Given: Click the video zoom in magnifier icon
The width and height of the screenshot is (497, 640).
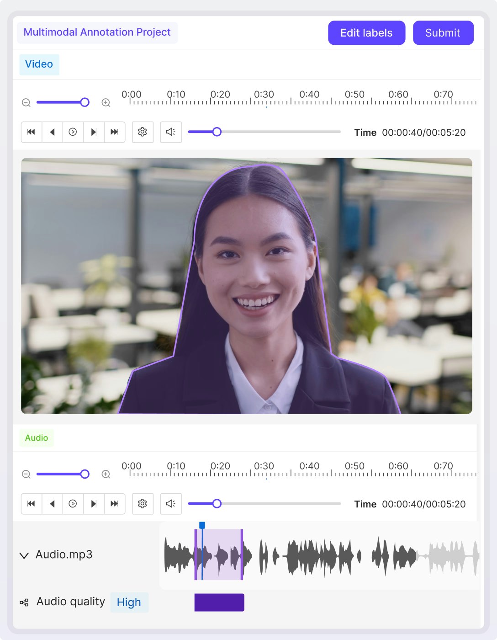Looking at the screenshot, I should [106, 103].
